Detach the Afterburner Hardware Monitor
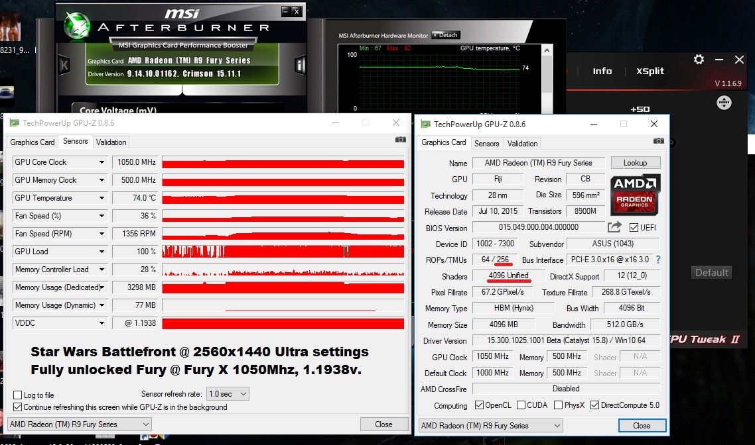The width and height of the screenshot is (755, 445). tap(446, 35)
